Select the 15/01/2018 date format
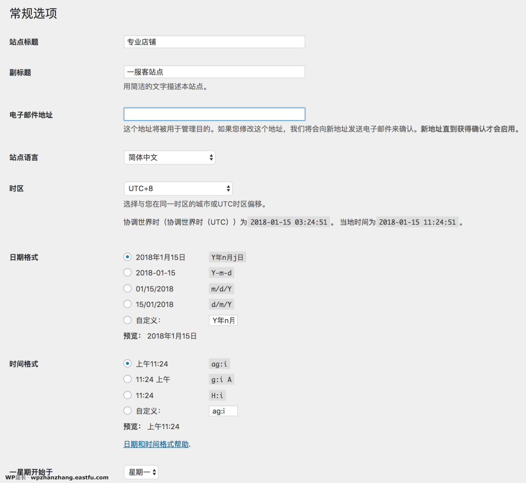This screenshot has height=483, width=526. click(x=127, y=304)
